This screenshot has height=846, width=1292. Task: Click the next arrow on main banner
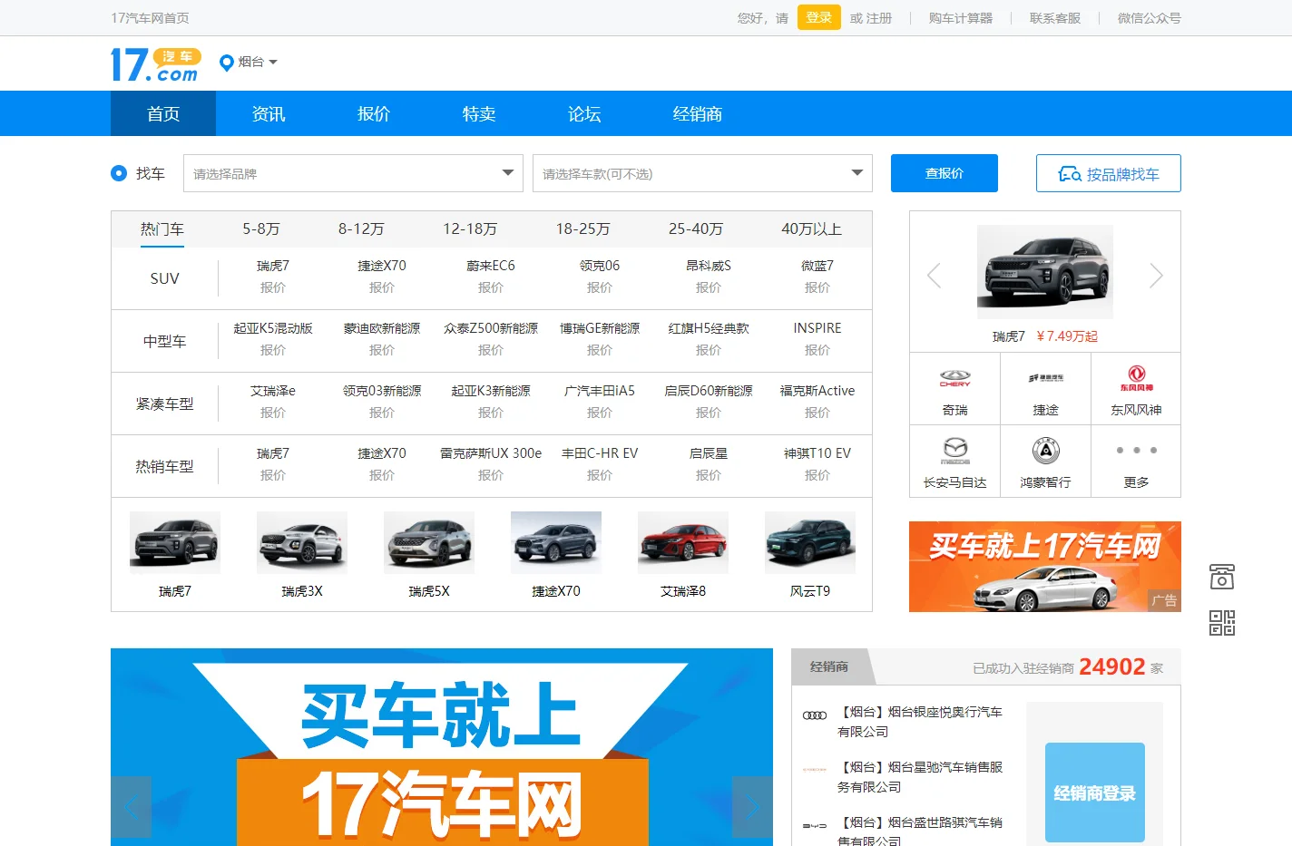(x=752, y=807)
